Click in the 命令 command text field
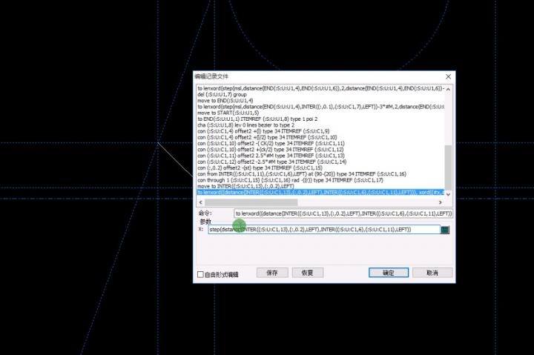The width and height of the screenshot is (534, 355). (x=343, y=213)
